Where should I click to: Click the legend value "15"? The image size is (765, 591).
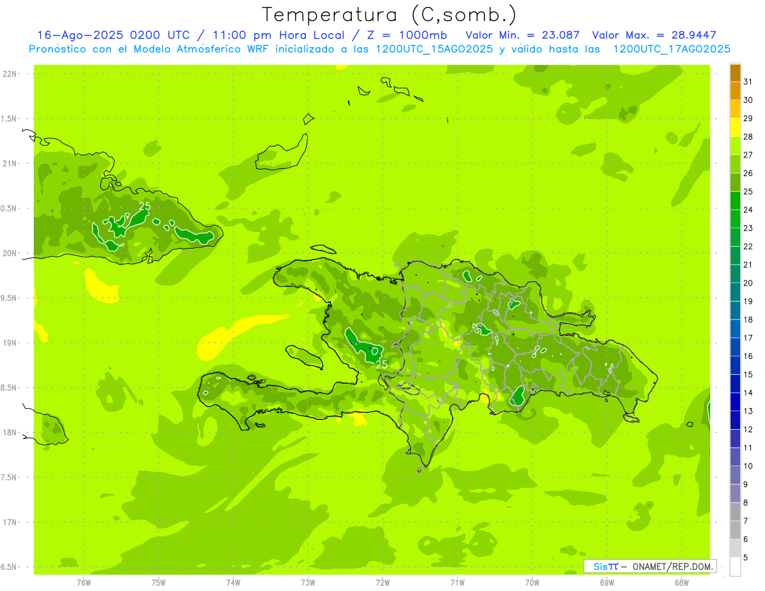click(748, 375)
